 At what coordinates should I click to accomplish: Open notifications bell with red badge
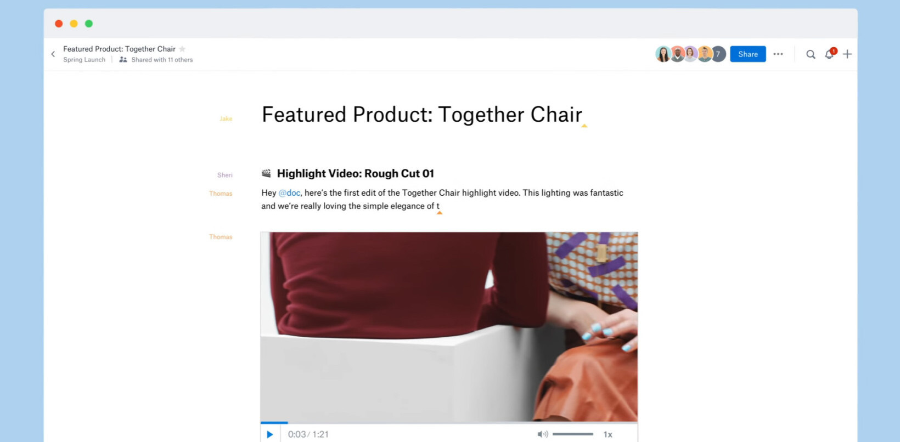[830, 54]
